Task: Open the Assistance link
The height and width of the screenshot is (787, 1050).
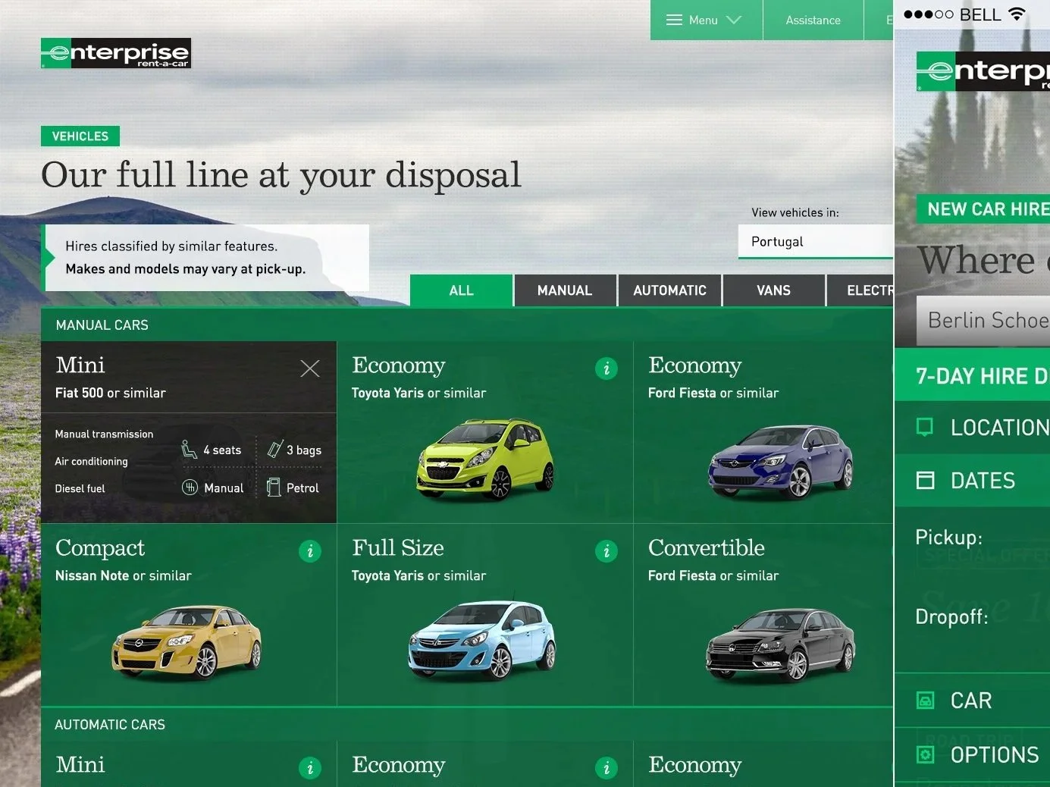Action: point(813,20)
